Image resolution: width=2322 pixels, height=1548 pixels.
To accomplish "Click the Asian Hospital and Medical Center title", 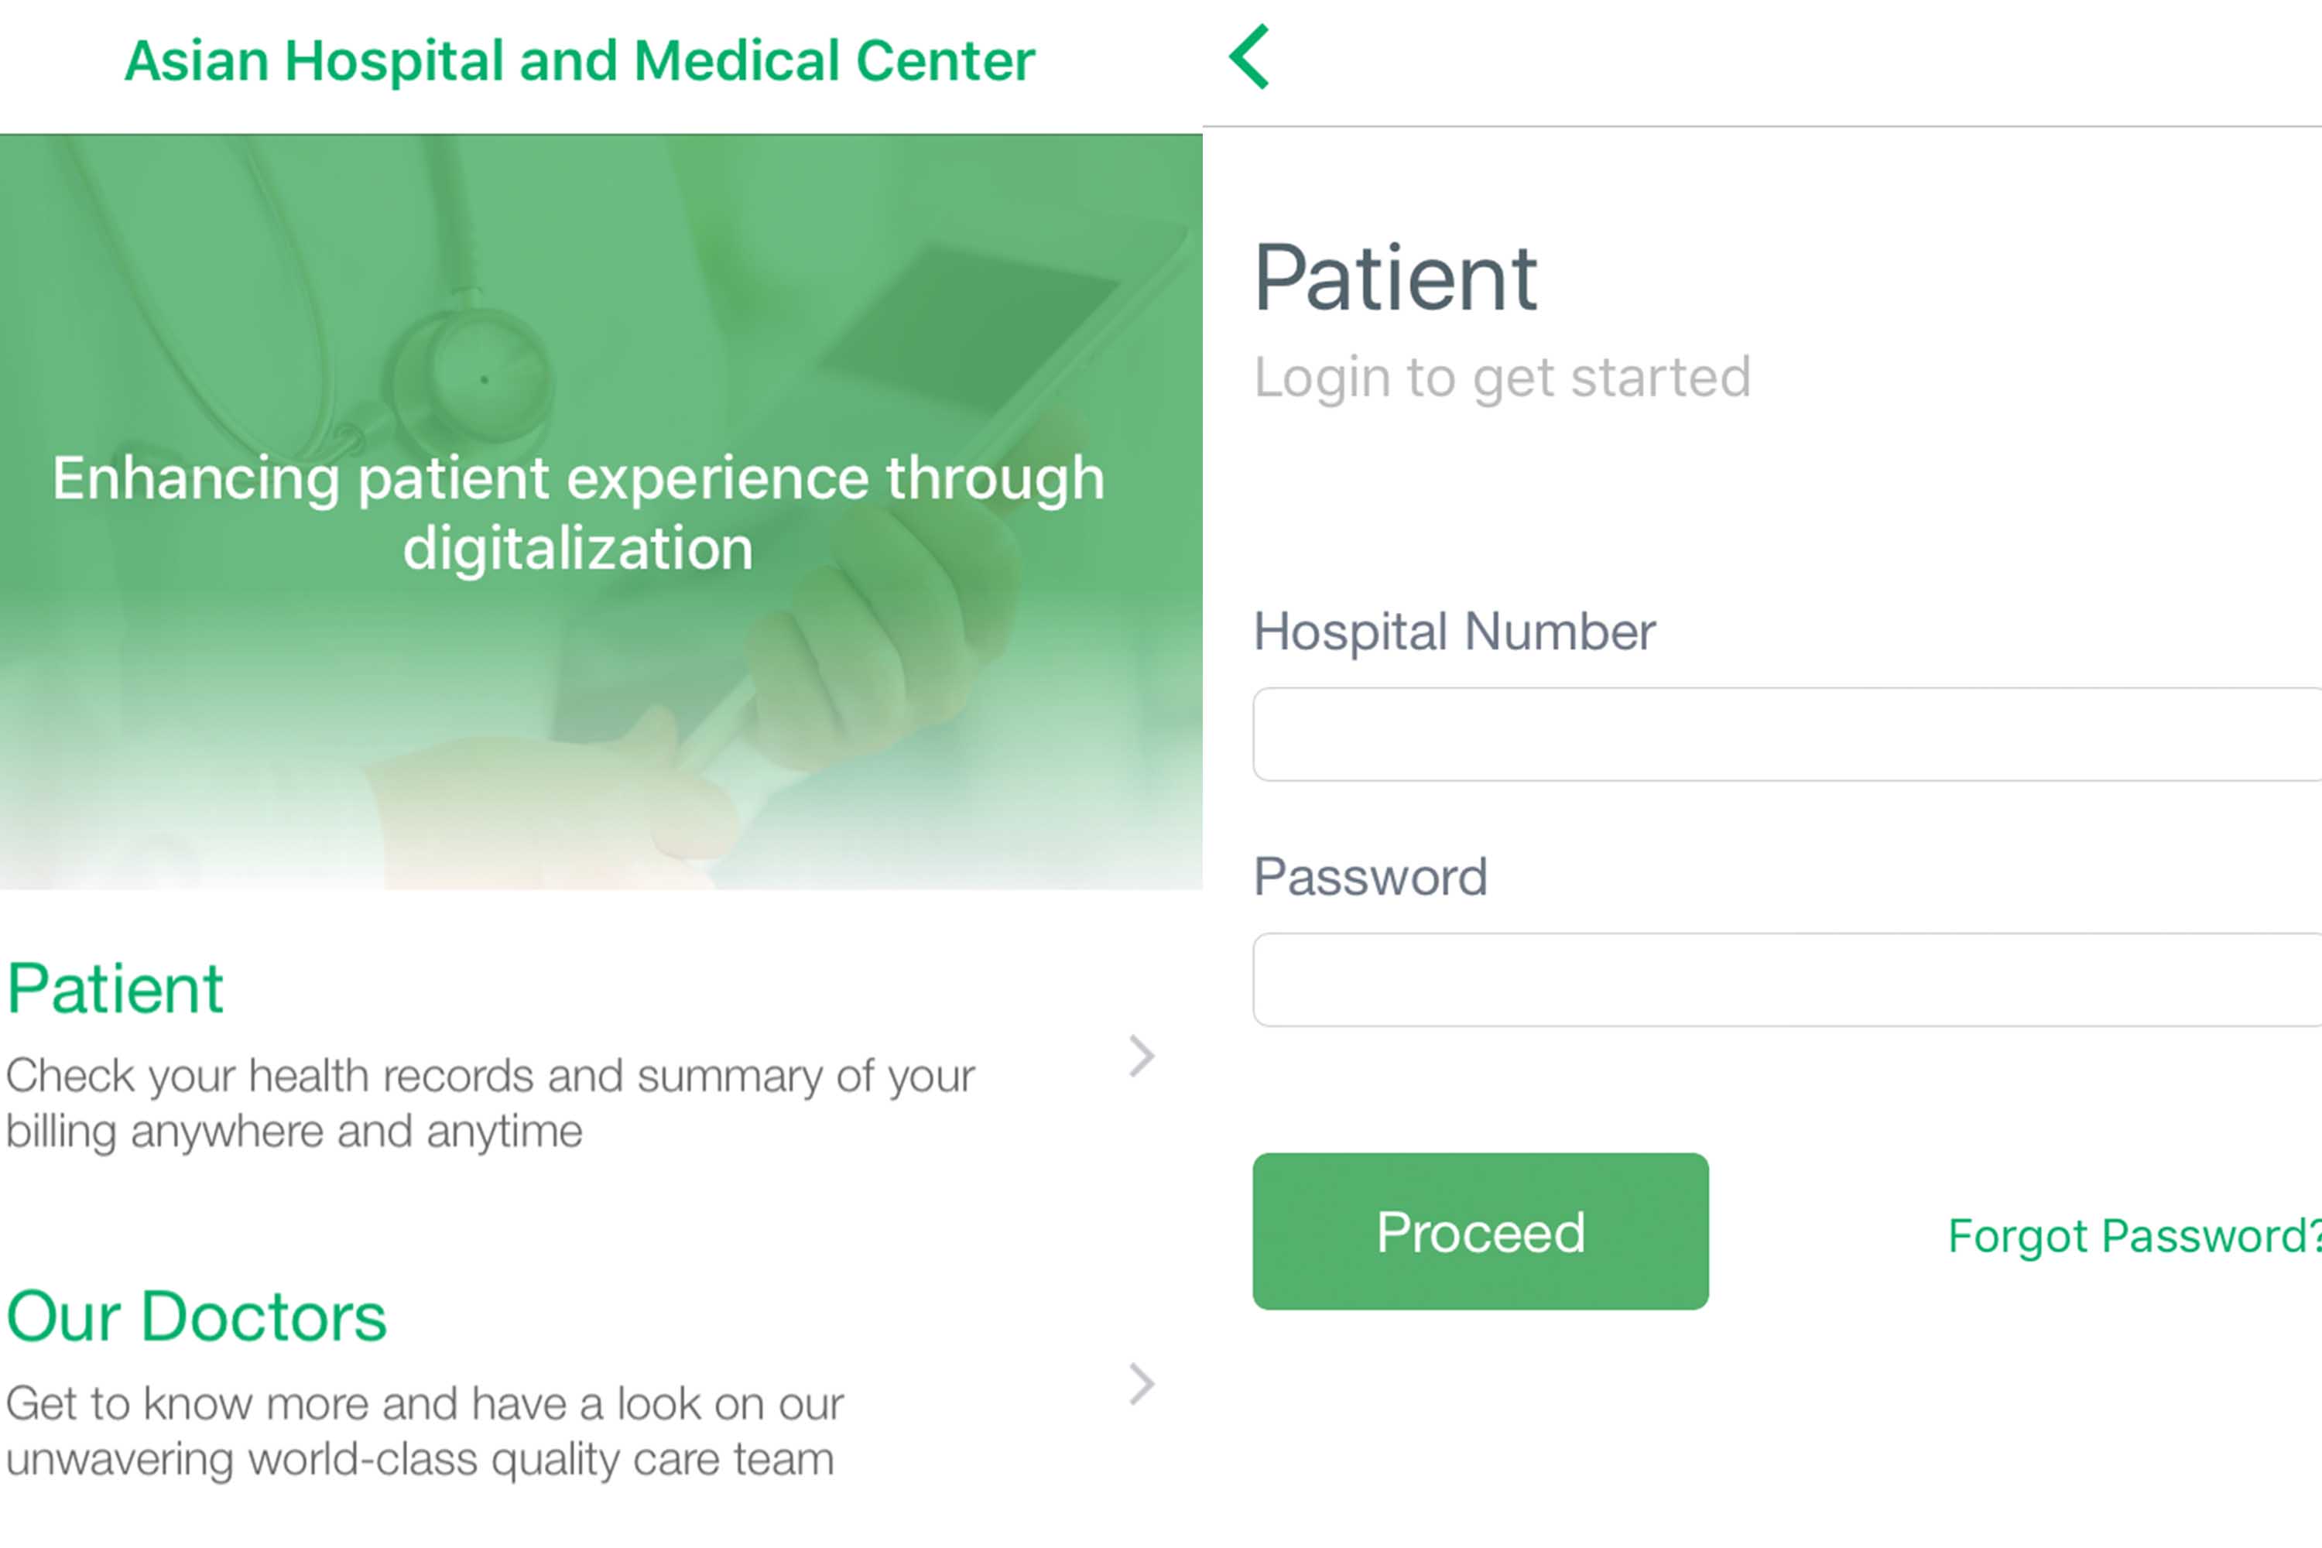I will click(x=580, y=61).
